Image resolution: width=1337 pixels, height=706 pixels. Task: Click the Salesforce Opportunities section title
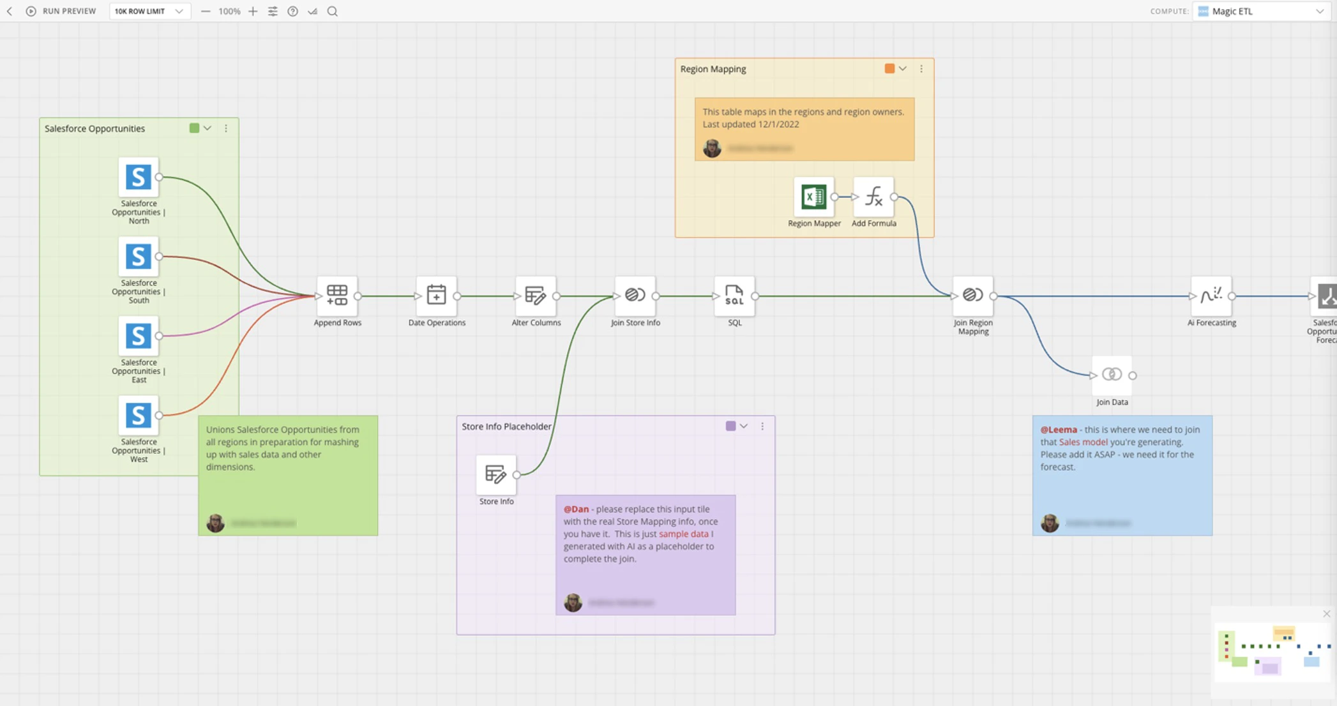94,128
